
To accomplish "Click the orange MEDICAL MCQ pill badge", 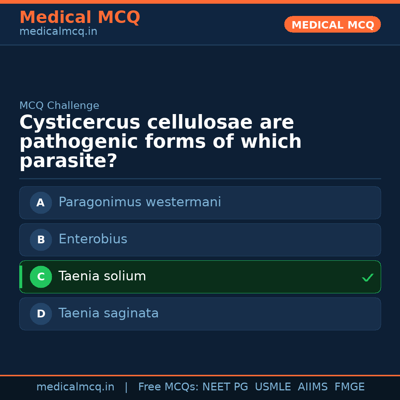I will 332,24.
